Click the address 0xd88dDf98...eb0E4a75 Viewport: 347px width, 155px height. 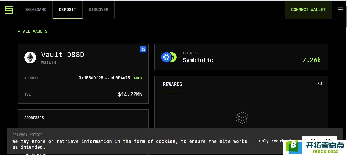coord(104,78)
